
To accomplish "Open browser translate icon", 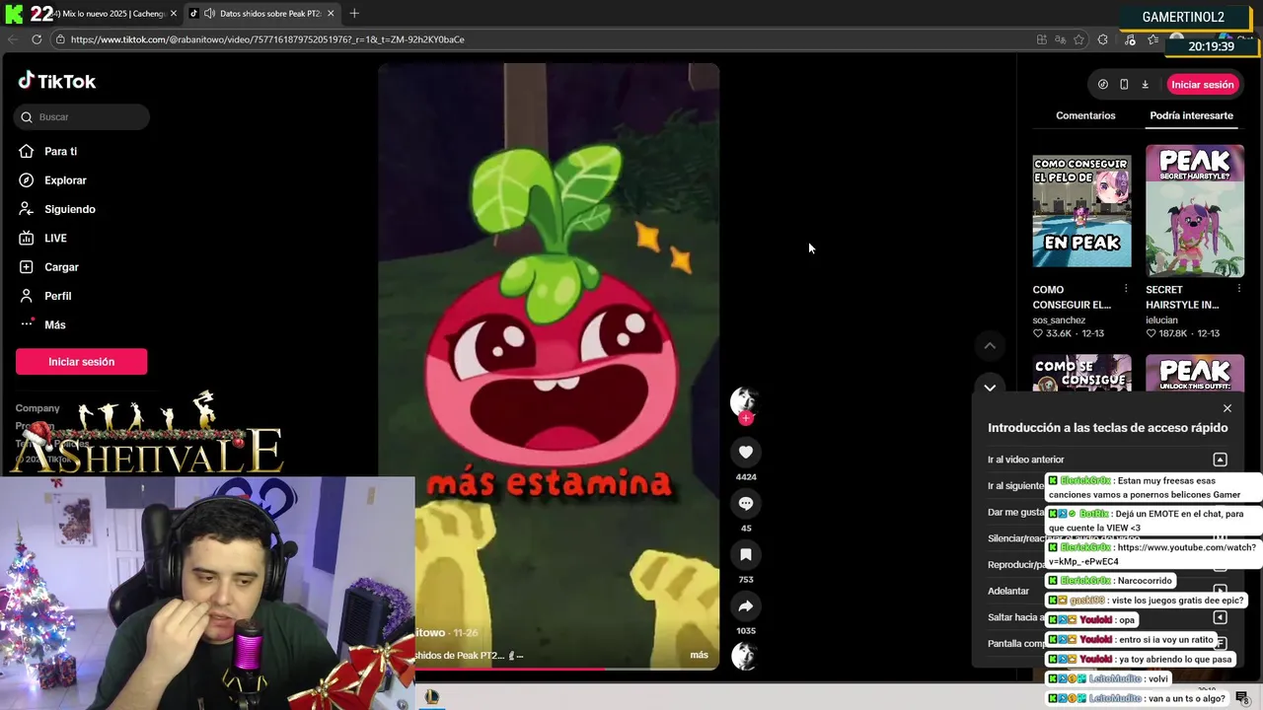I will pyautogui.click(x=1060, y=39).
